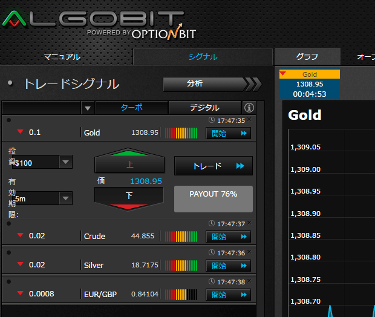375x317 pixels.
Task: Click the clock icon beside 17:47:35
Action: (212, 120)
